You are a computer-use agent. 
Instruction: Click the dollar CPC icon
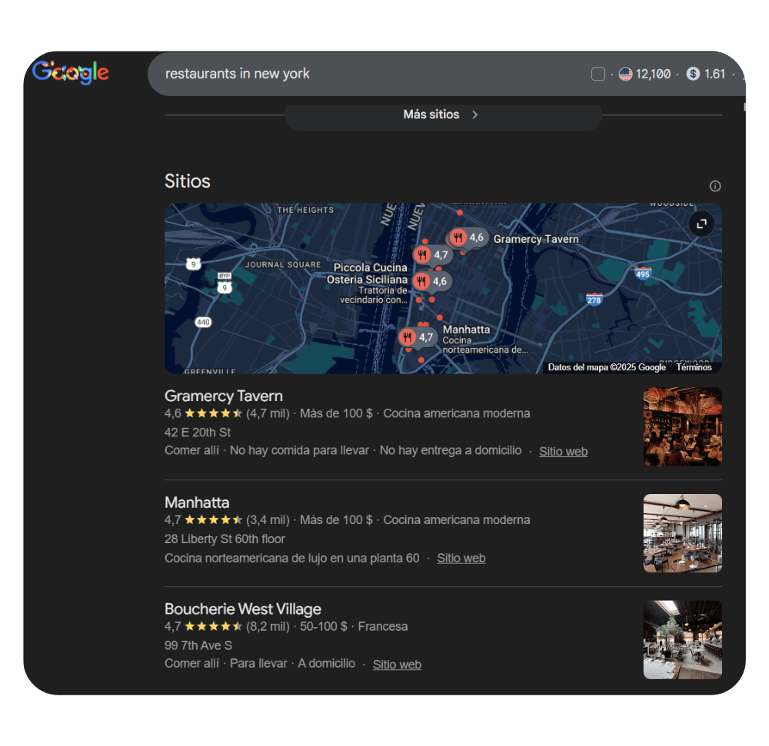click(693, 74)
